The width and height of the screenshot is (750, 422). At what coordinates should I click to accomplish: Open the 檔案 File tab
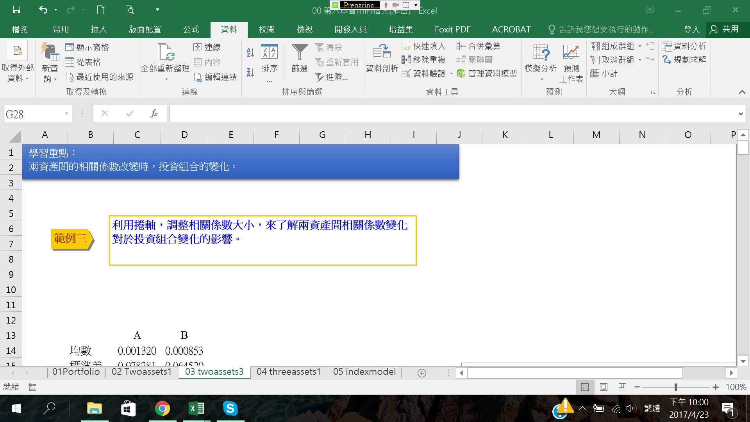[x=20, y=29]
